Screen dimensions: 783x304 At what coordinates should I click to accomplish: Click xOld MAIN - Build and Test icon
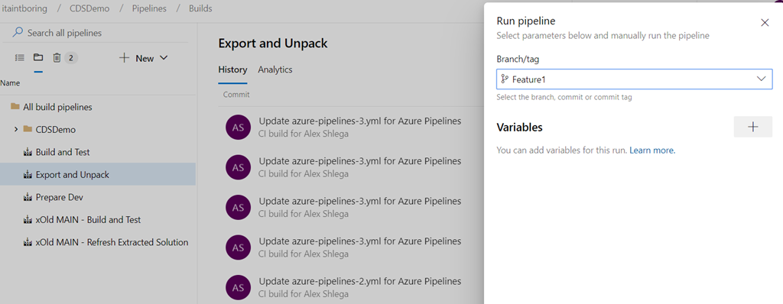click(28, 220)
